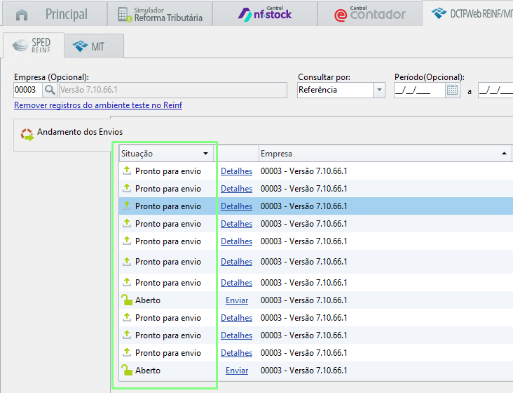Screen dimensions: 513x393
Task: Switch to the MIT tab
Action: click(x=94, y=46)
